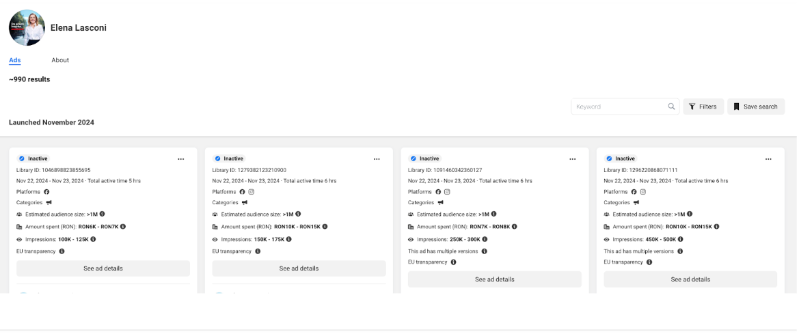Screen dimensions: 799x334
Task: Click the Facebook platform icon in the fourth ad card
Action: point(634,192)
